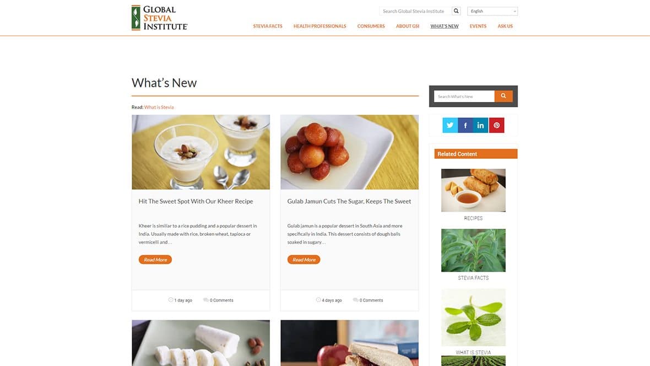Share via the Twitter icon
Image resolution: width=650 pixels, height=366 pixels.
pos(450,125)
